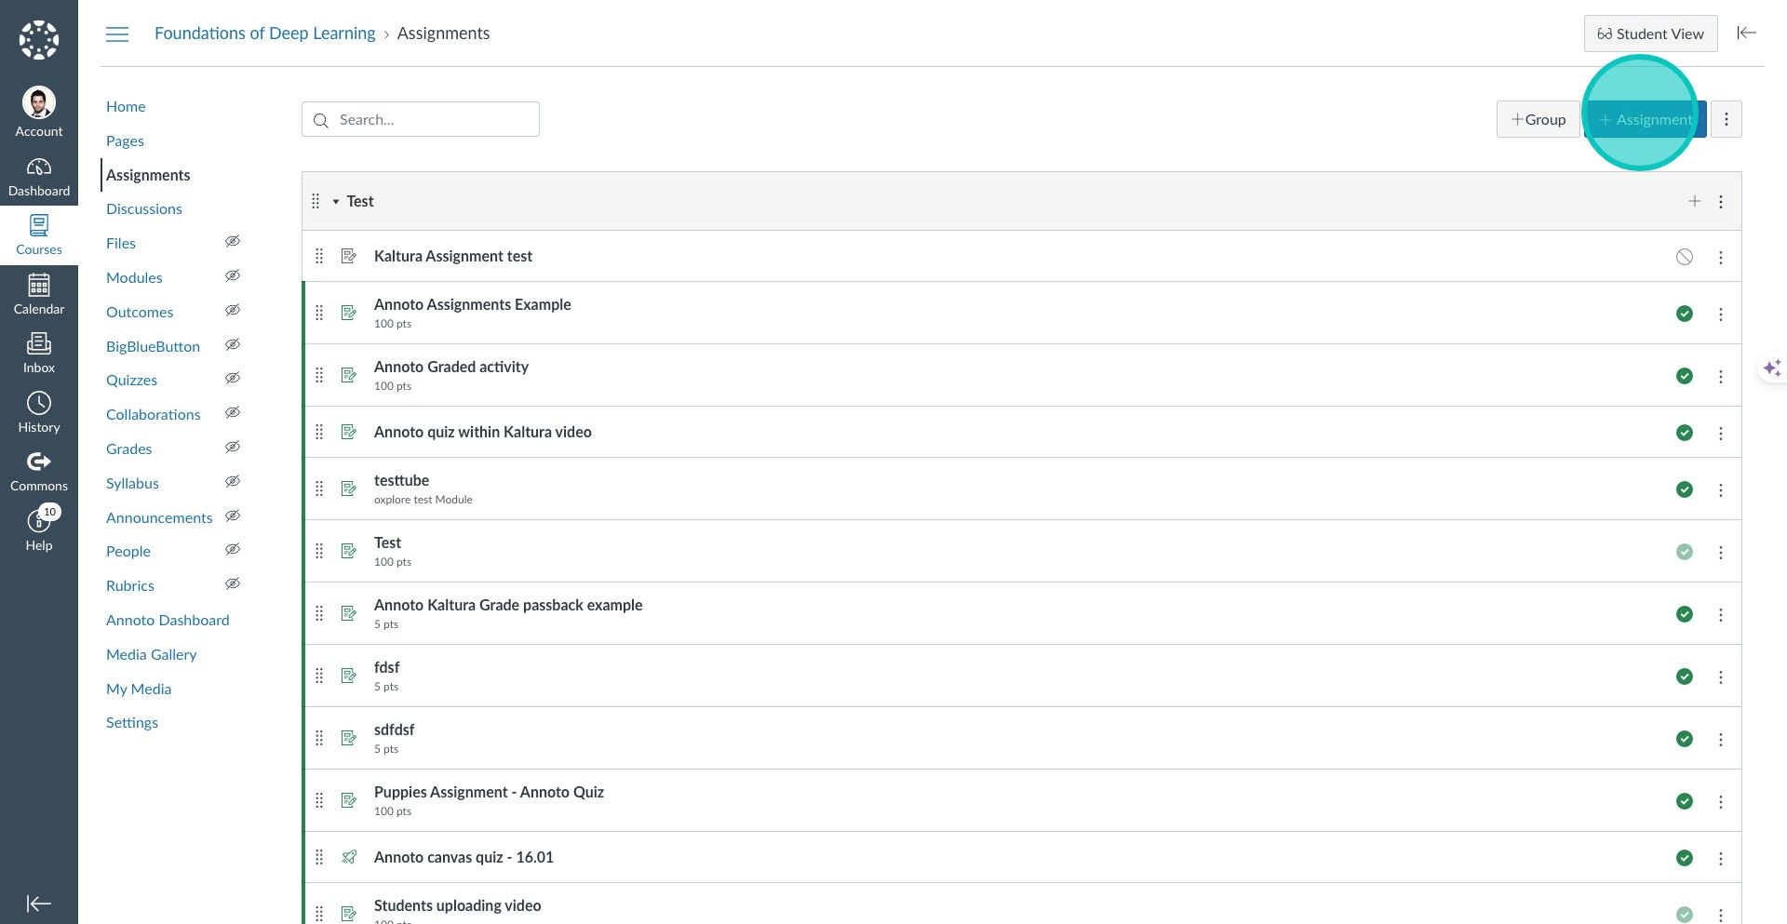Click the Student View button

click(1650, 34)
